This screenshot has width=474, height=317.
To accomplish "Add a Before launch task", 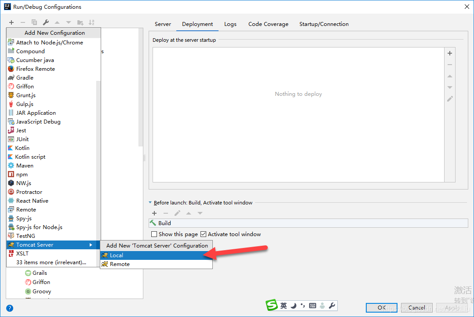I will (x=154, y=213).
